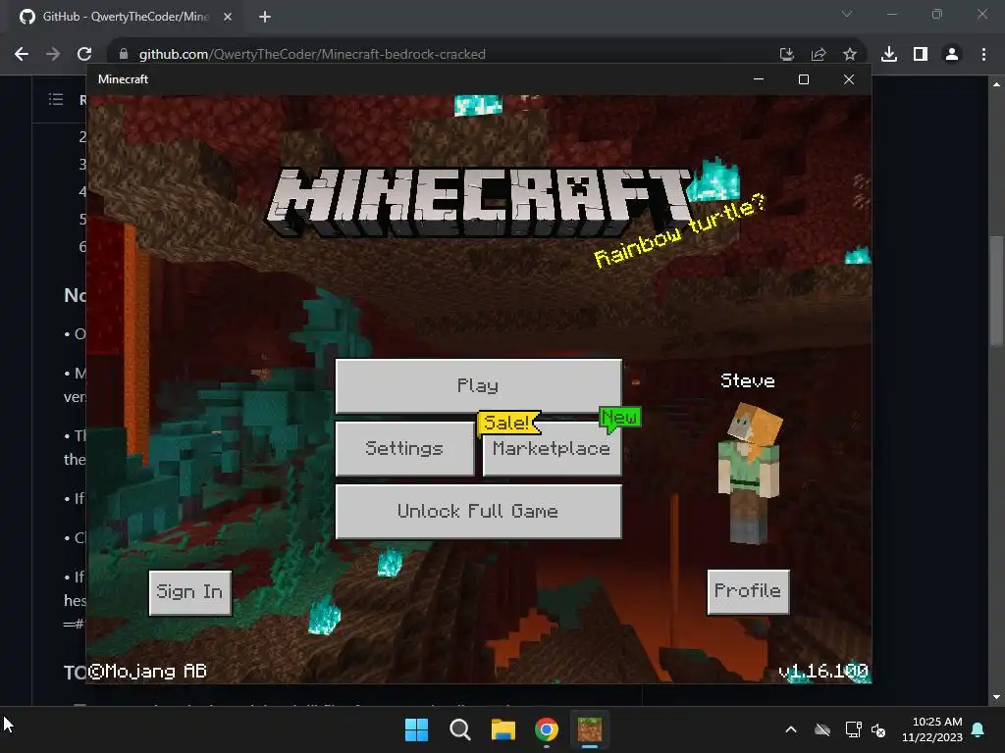
Task: Click the muted volume tray icon
Action: pyautogui.click(x=878, y=729)
